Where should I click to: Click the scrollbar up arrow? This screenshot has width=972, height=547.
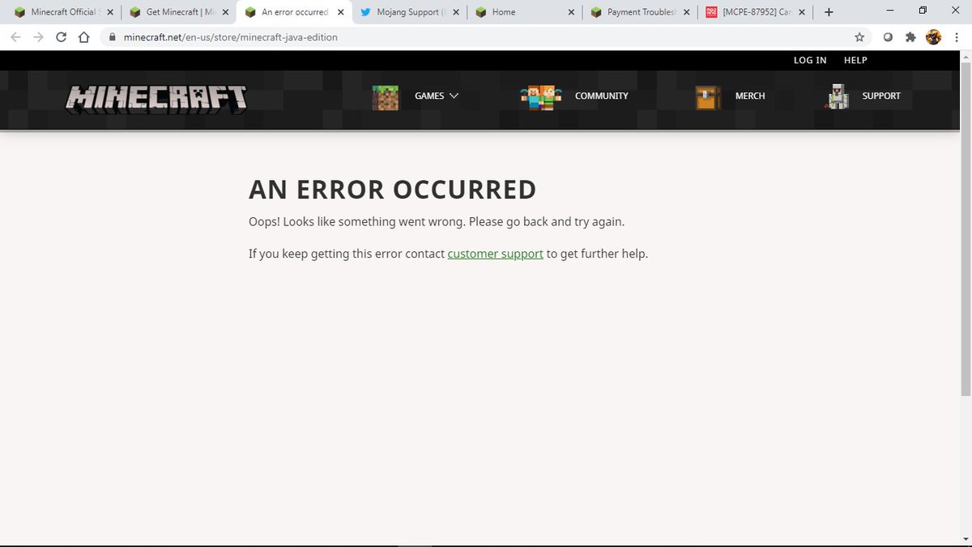pos(965,56)
